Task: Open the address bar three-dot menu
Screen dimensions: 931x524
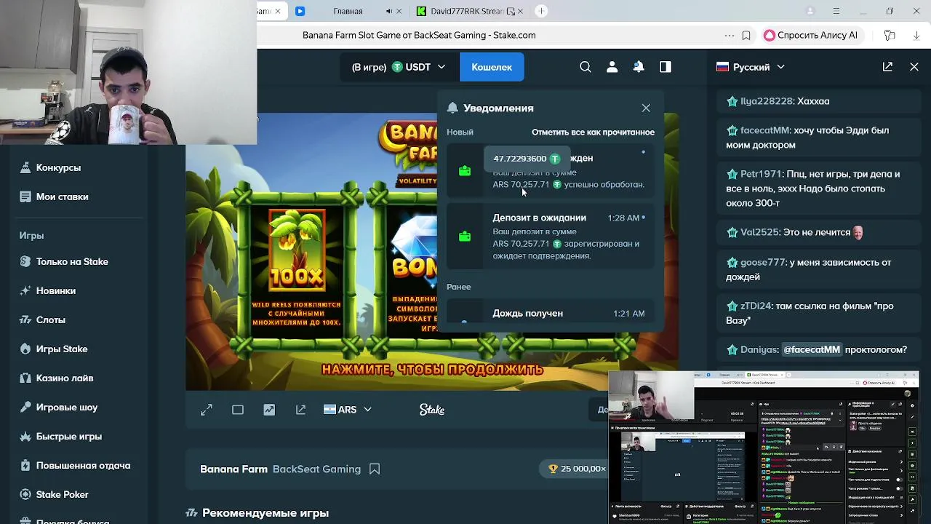Action: (x=730, y=35)
